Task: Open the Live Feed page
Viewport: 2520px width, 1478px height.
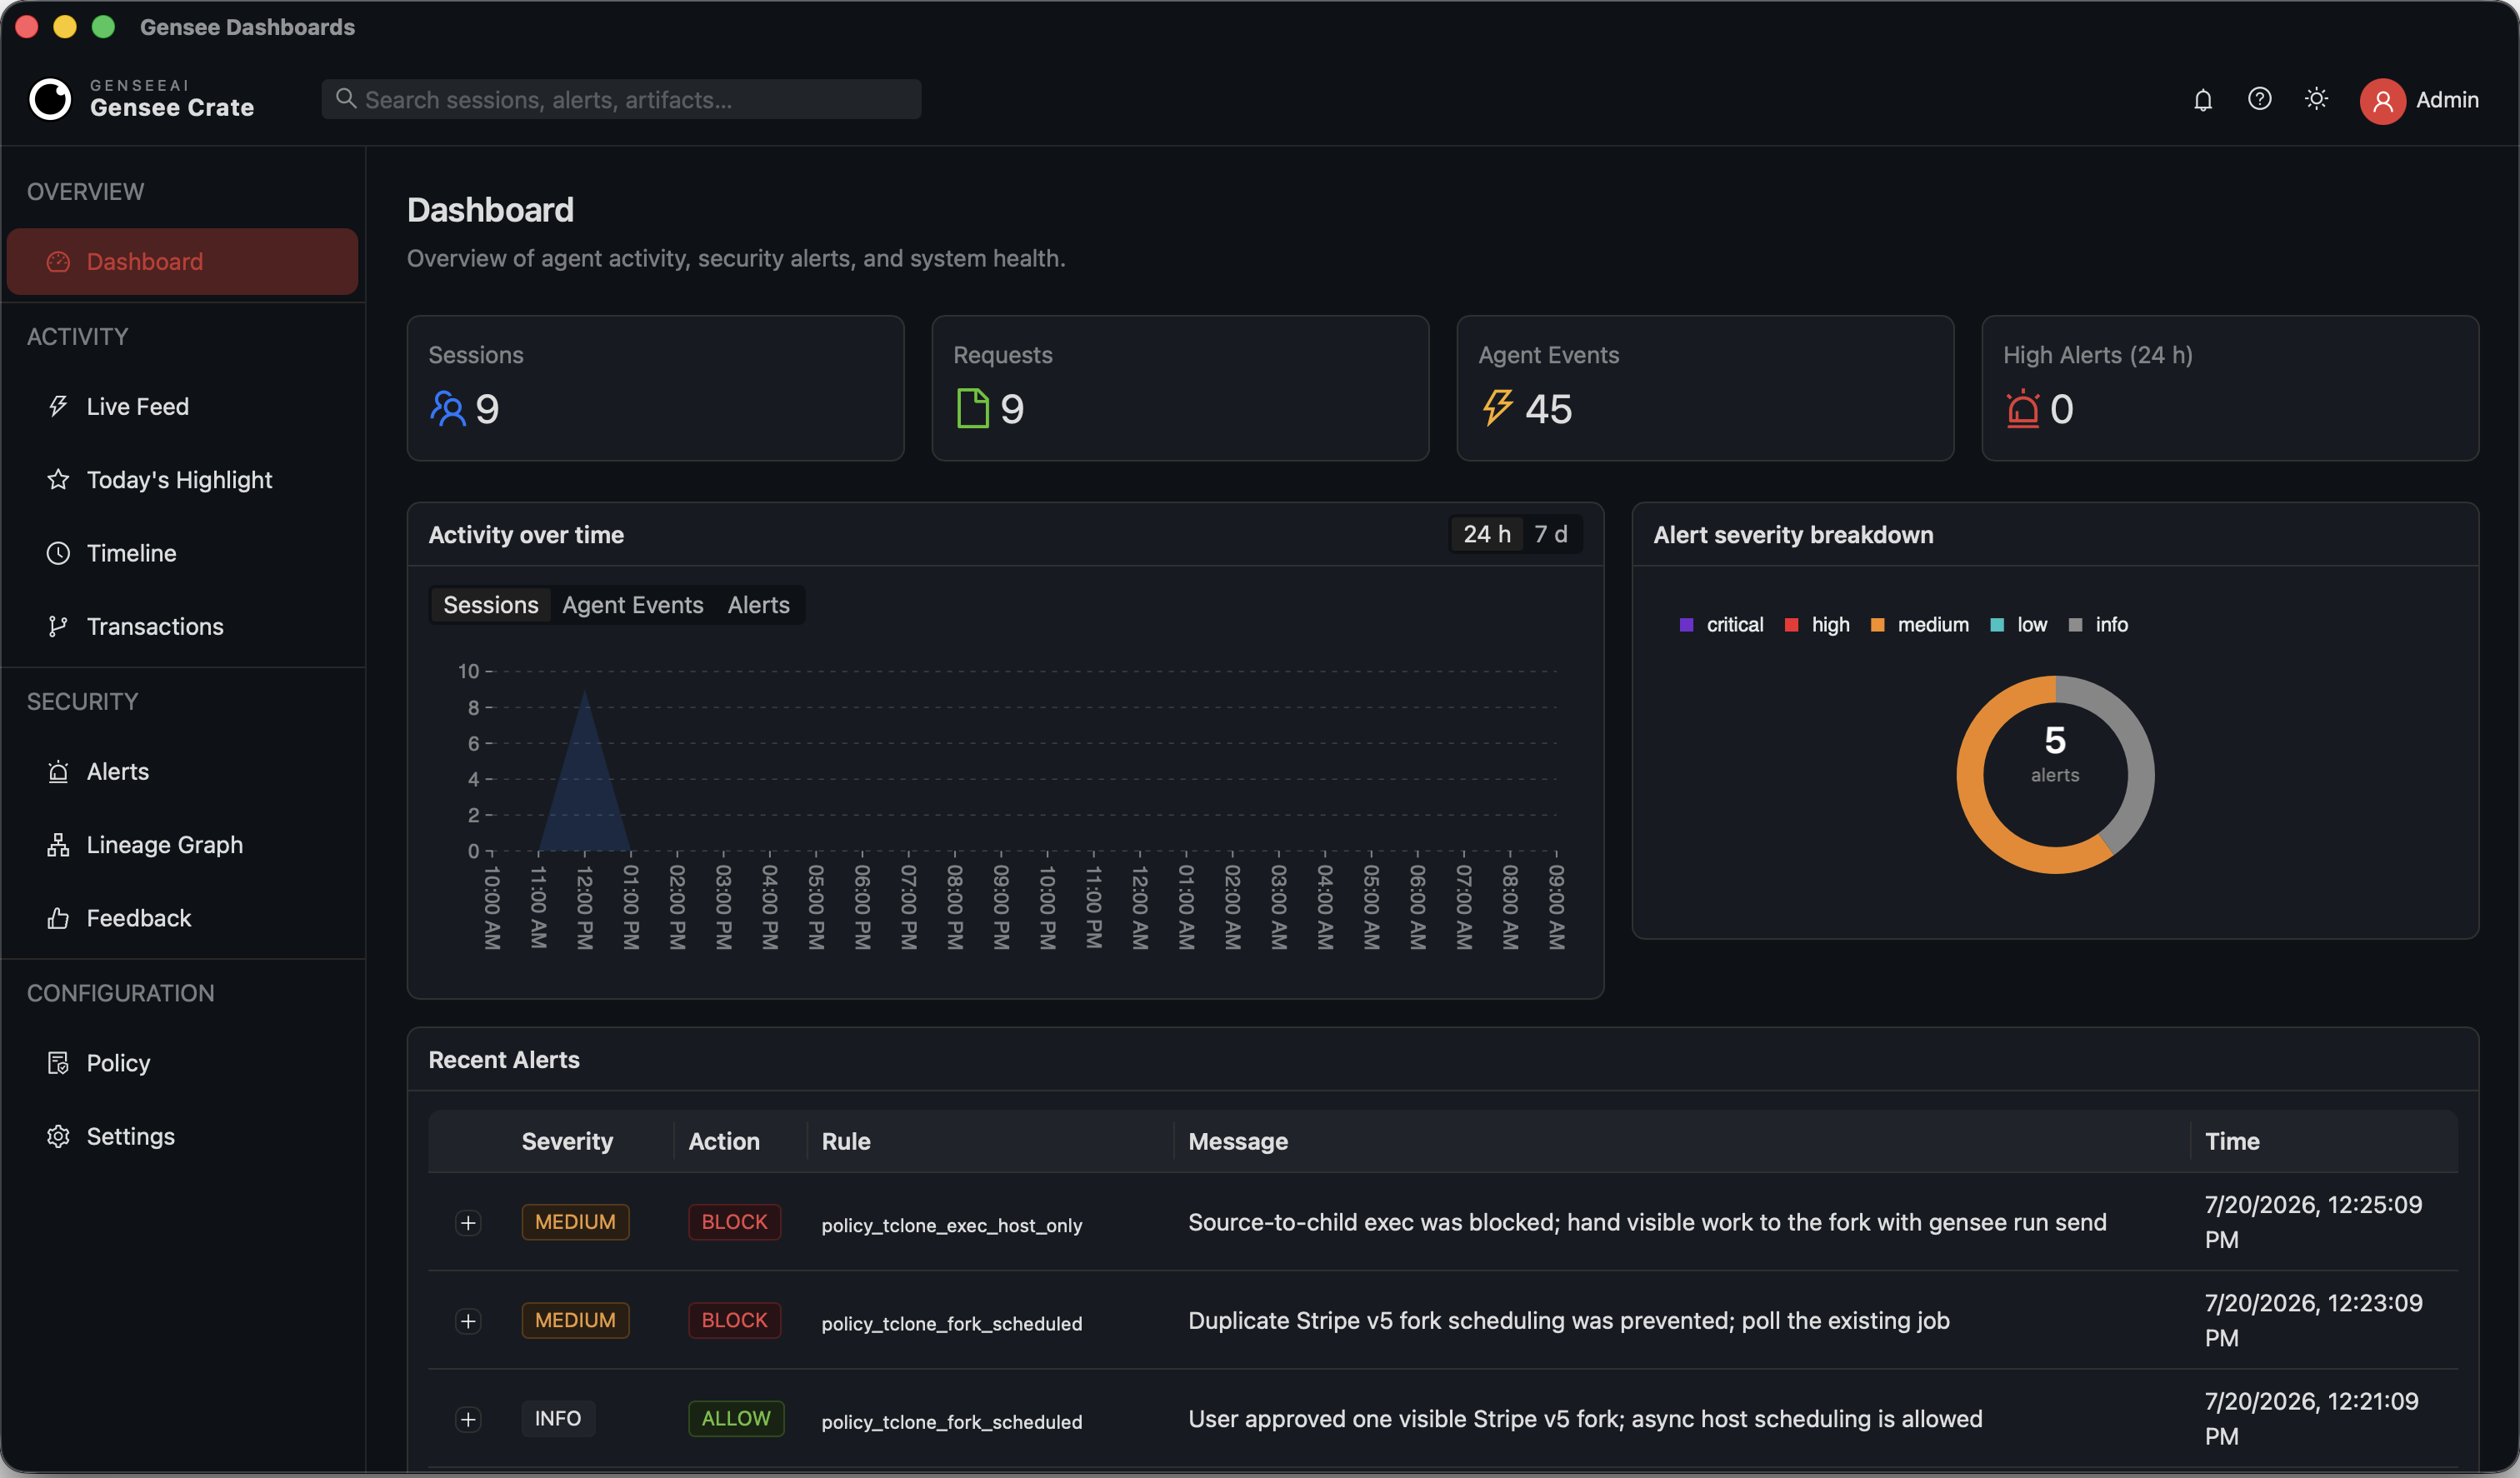Action: tap(182, 407)
